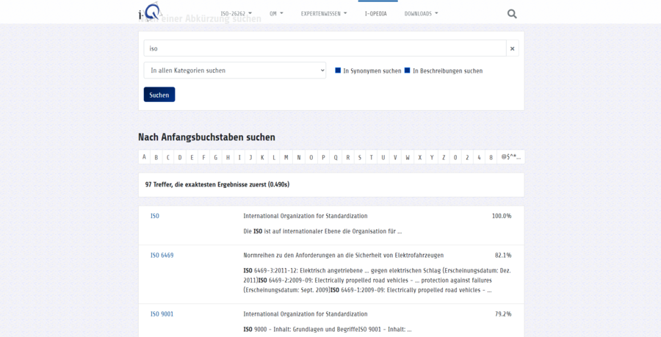Filter abbreviations by letter A
This screenshot has height=337, width=661.
click(x=144, y=157)
